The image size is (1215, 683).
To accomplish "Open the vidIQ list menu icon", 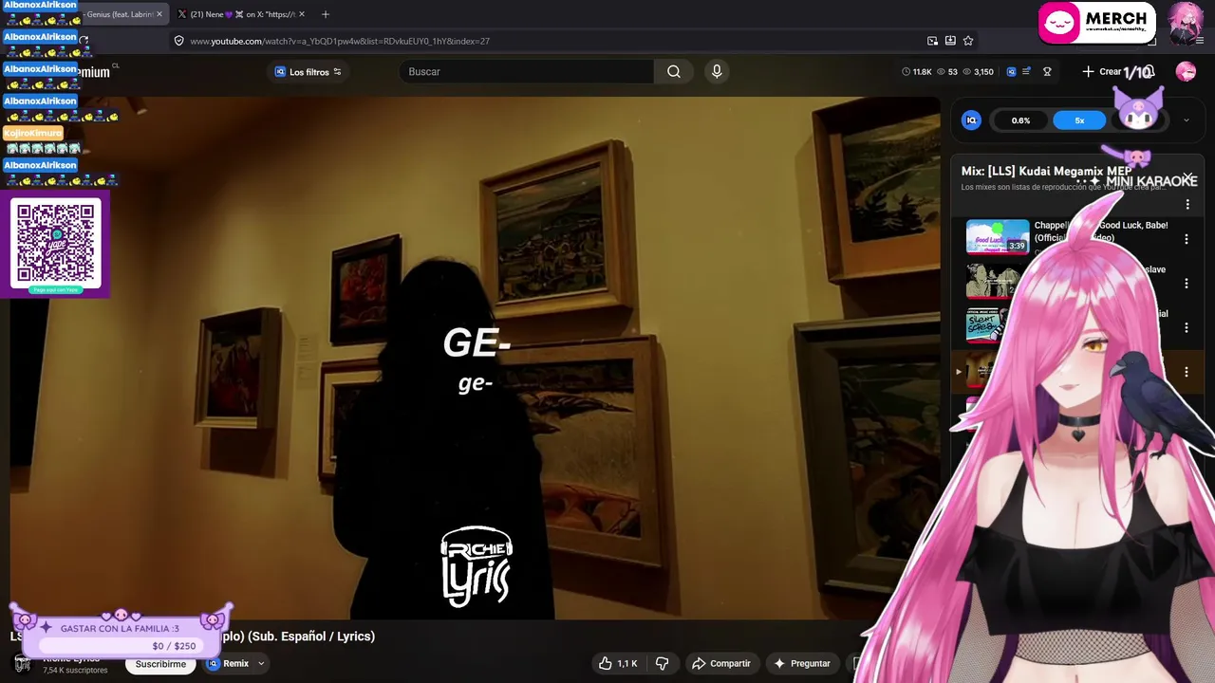I will 1026,72.
